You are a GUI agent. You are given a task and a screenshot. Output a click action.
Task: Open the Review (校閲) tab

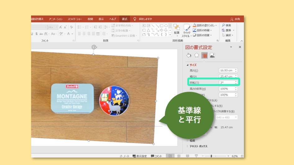tap(90, 19)
